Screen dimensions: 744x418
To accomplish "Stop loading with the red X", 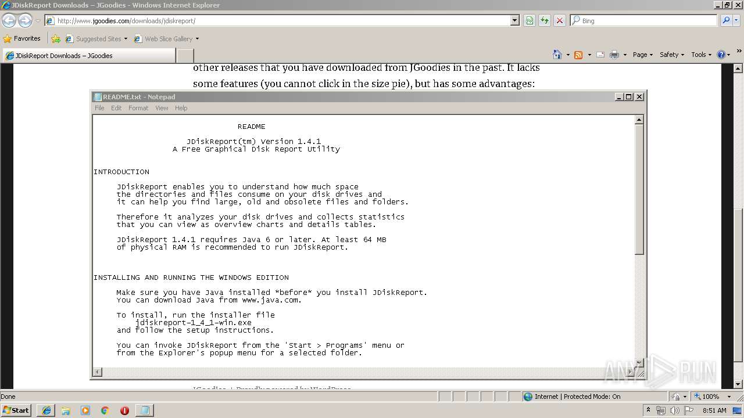I will pyautogui.click(x=560, y=20).
